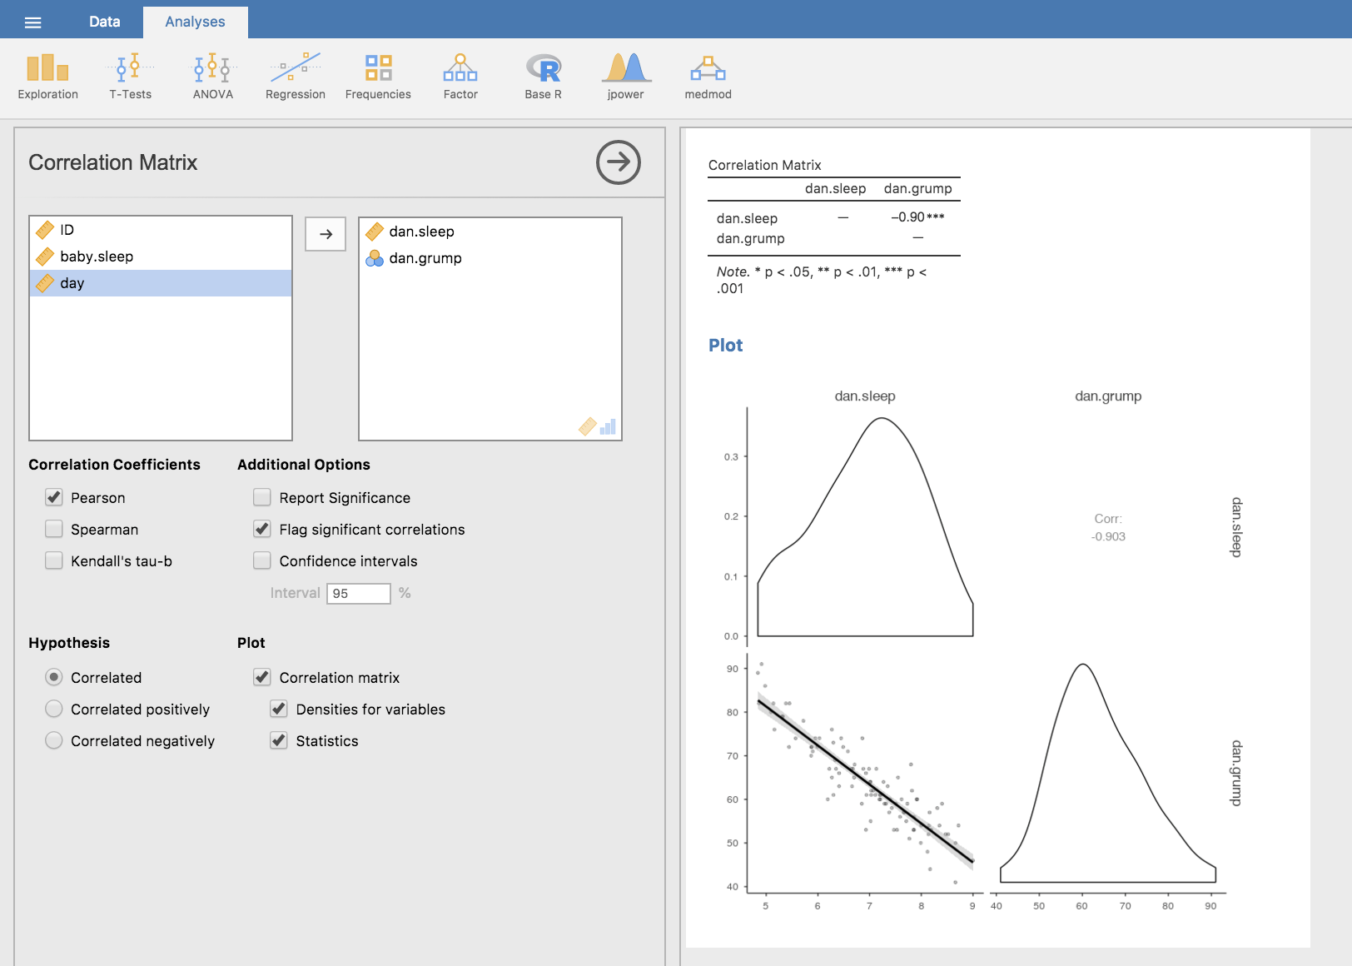Select the Correlated hypothesis radio button
1352x966 pixels.
click(x=54, y=677)
